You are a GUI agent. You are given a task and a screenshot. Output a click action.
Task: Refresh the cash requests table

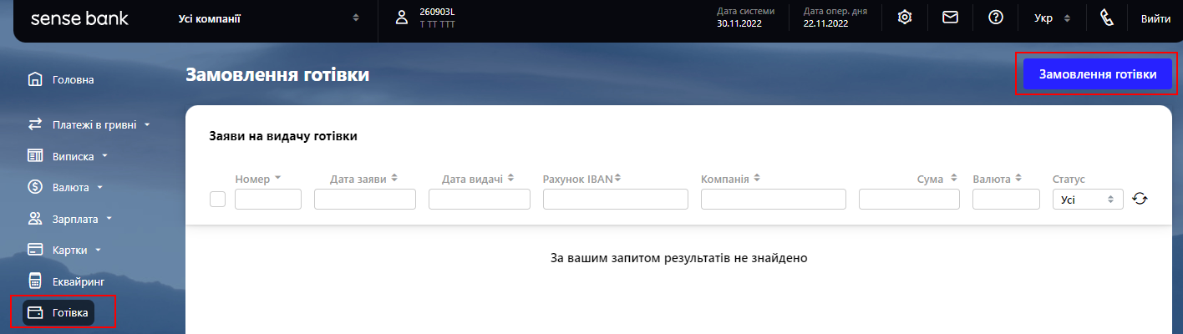click(1140, 199)
